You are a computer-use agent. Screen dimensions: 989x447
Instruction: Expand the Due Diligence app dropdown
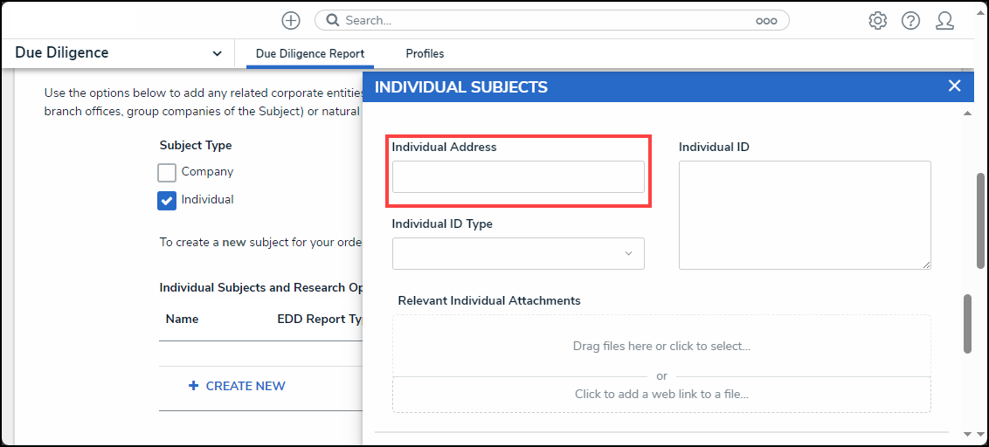tap(217, 53)
